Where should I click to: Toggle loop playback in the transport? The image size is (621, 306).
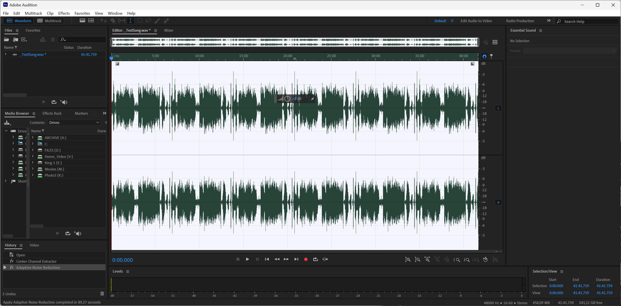315,259
